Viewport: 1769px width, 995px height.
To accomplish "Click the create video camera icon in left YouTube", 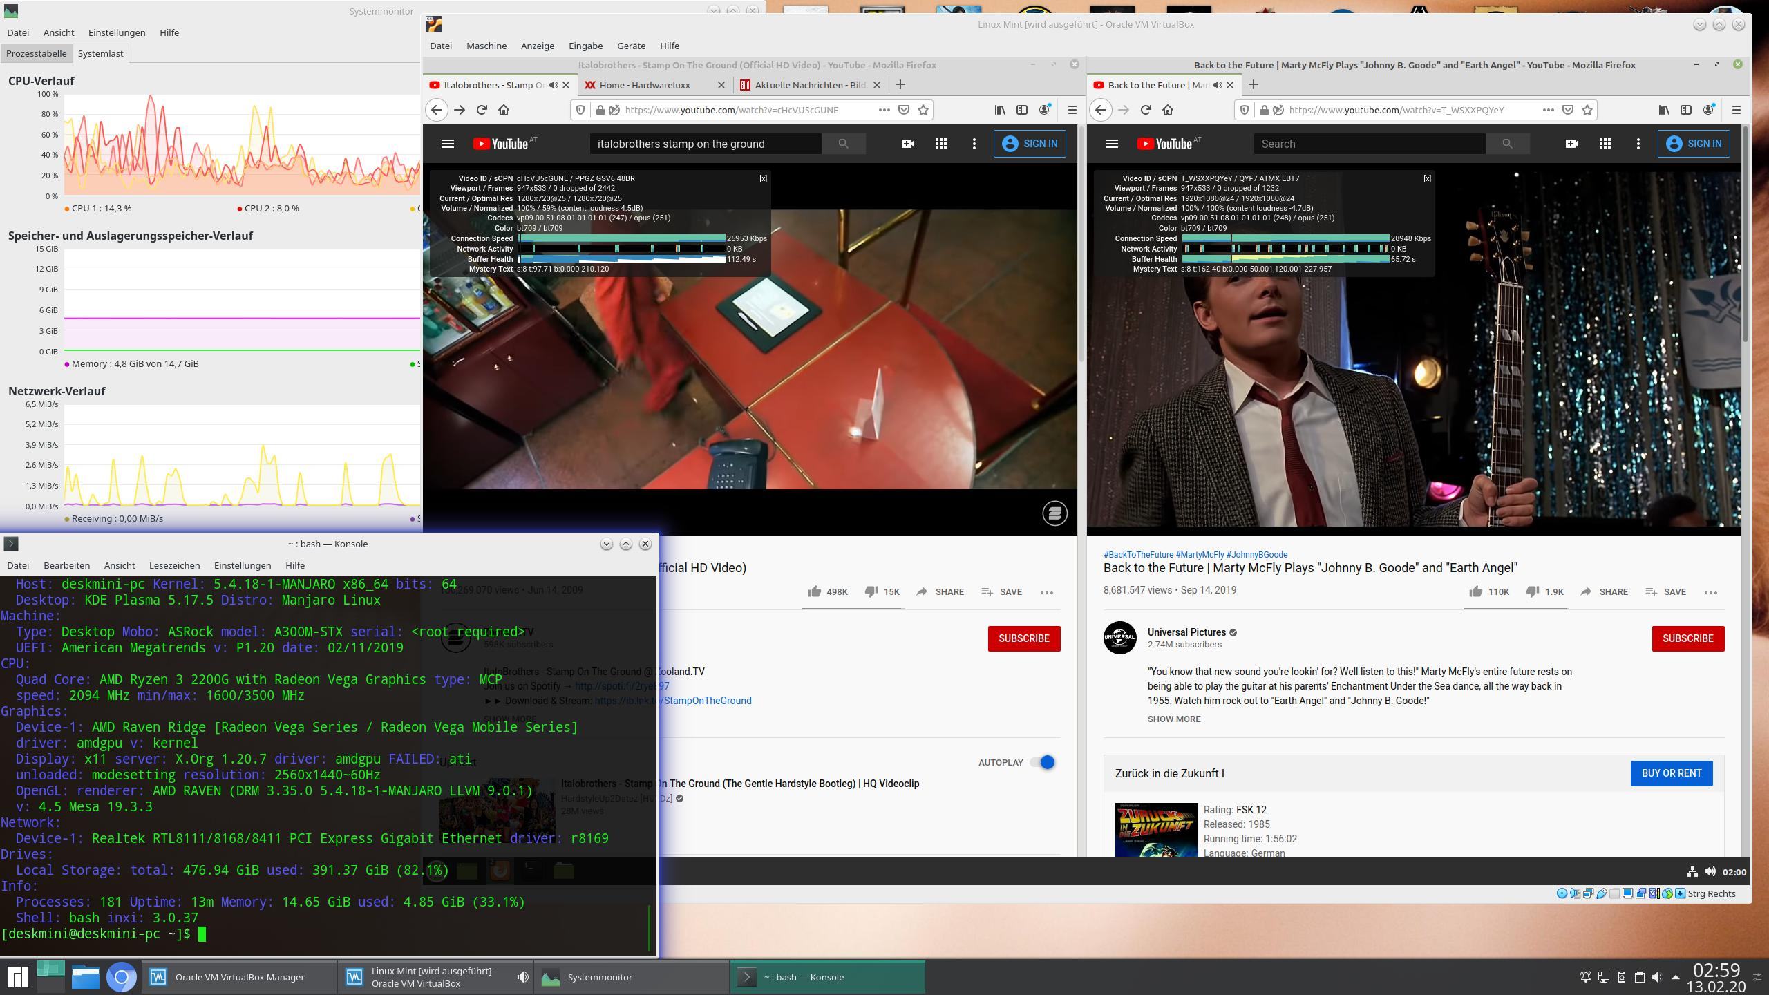I will [x=908, y=144].
